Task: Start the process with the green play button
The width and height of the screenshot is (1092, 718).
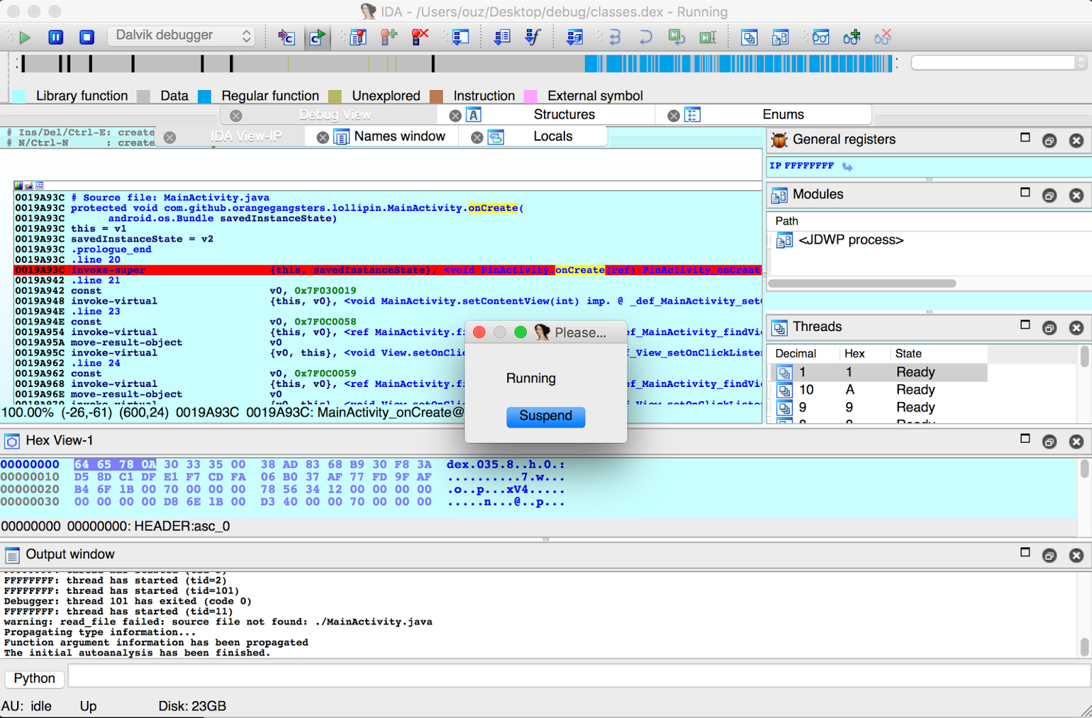Action: 25,37
